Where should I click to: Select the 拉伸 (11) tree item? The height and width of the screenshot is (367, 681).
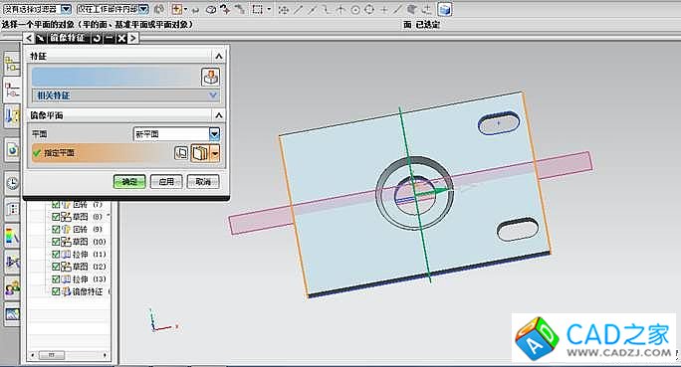pyautogui.click(x=84, y=255)
